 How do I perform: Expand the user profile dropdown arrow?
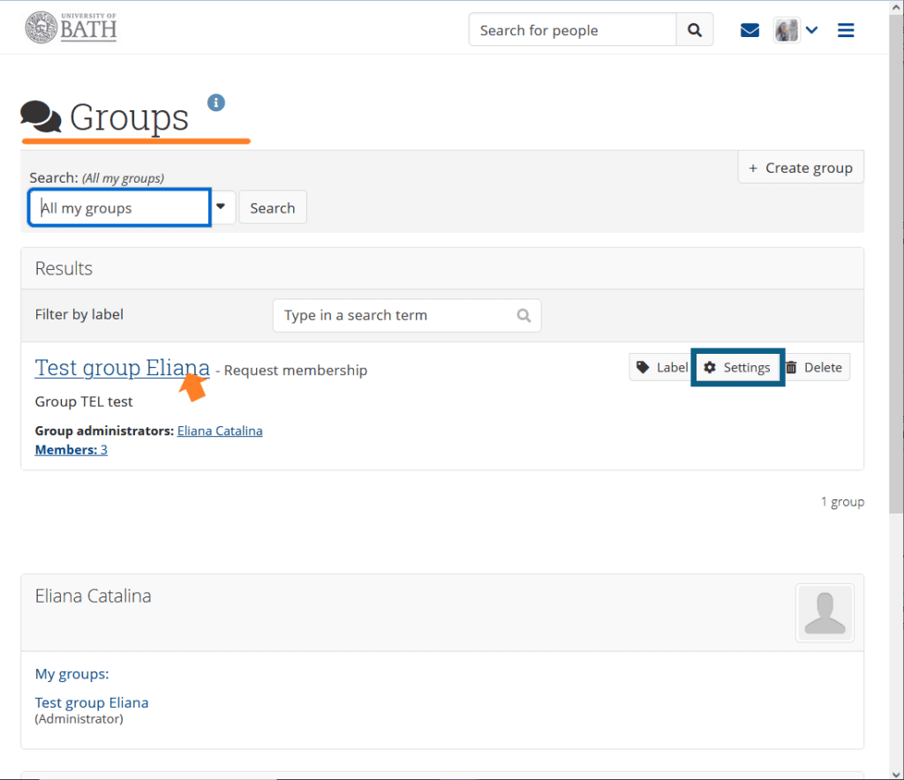point(812,30)
